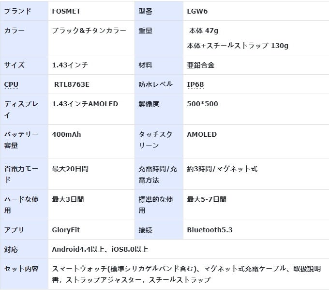Select the 最大20日間 power saving value
This screenshot has width=329, height=290.
pyautogui.click(x=70, y=169)
